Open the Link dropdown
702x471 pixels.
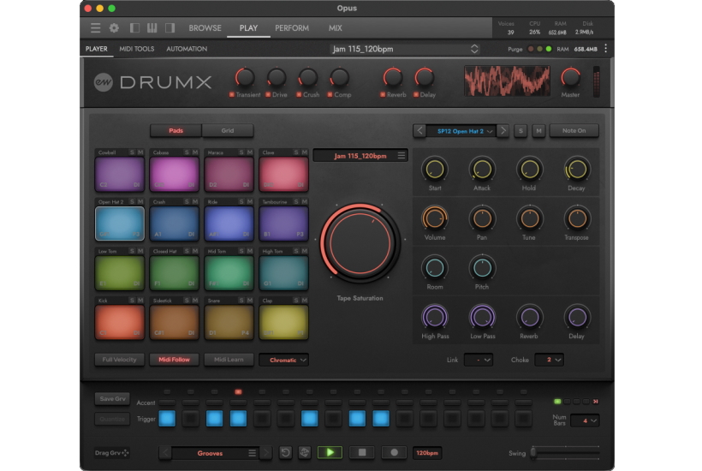(x=479, y=360)
